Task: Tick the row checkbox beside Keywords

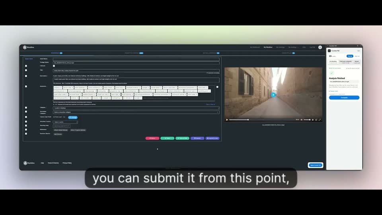Action: click(26, 86)
